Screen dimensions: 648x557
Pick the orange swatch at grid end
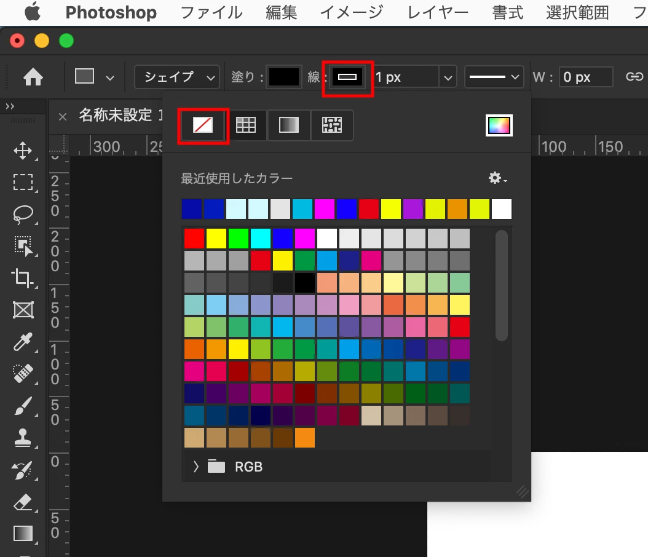pyautogui.click(x=305, y=438)
